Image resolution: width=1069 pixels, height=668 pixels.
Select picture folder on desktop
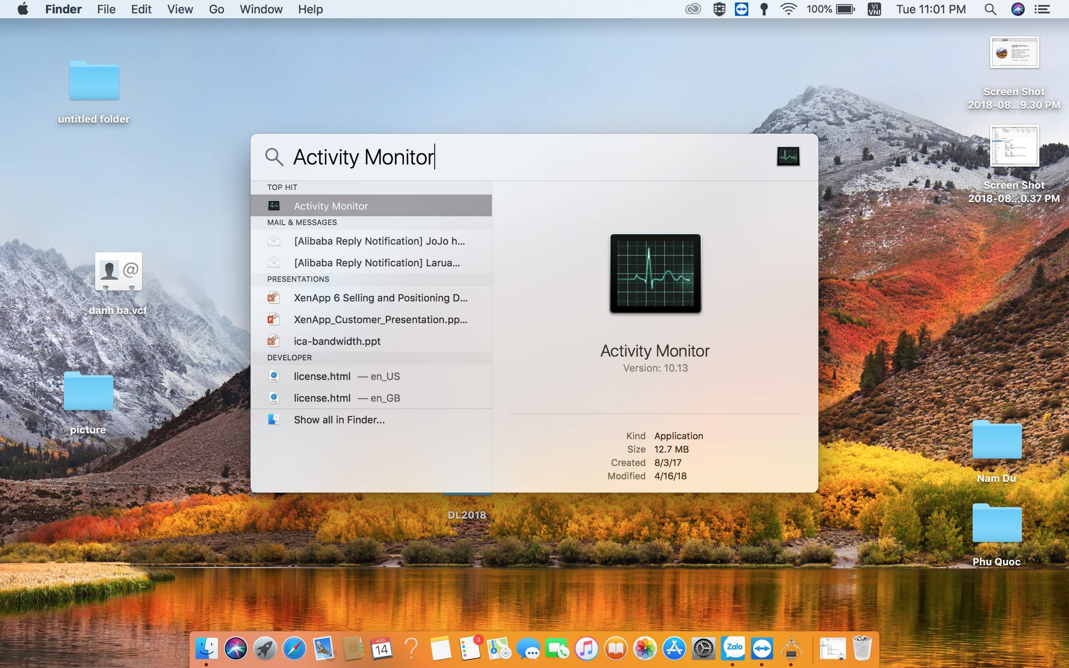point(89,403)
